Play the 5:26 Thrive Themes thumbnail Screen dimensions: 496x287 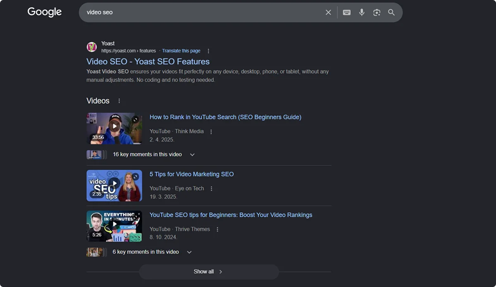pos(114,226)
